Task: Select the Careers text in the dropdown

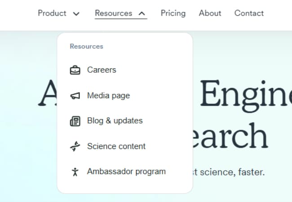Action: coord(102,70)
